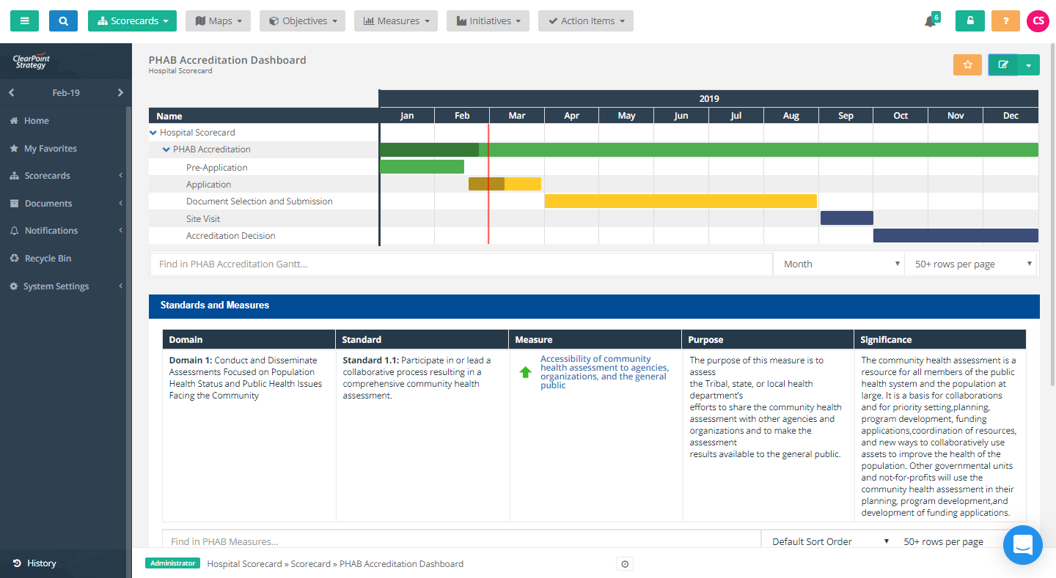Screen dimensions: 1056x578
Task: Open global search via the magnifying glass icon
Action: 63,21
